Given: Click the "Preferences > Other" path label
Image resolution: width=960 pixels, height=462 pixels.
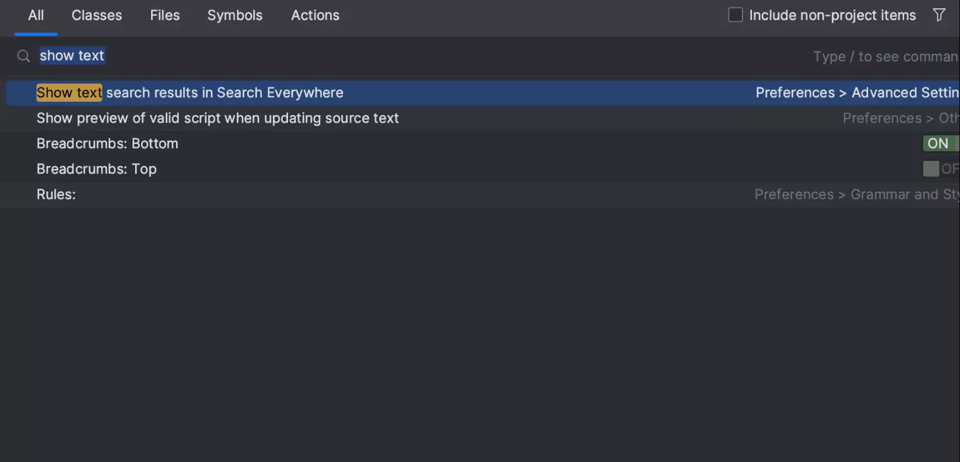Looking at the screenshot, I should point(901,118).
